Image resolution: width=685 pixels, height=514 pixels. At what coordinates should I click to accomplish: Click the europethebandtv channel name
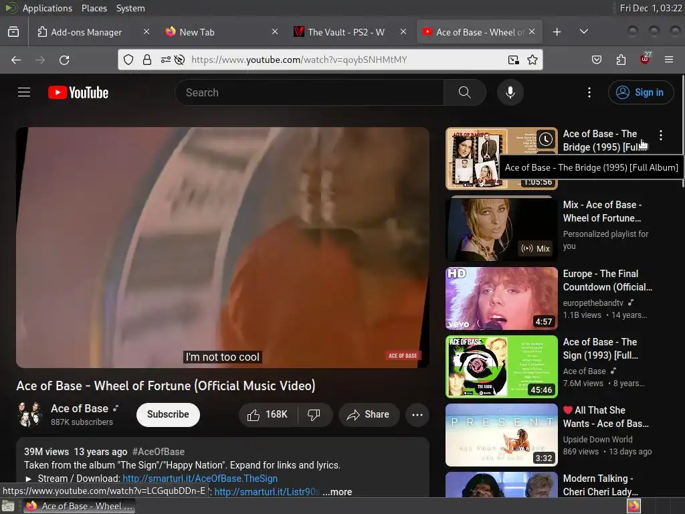593,303
